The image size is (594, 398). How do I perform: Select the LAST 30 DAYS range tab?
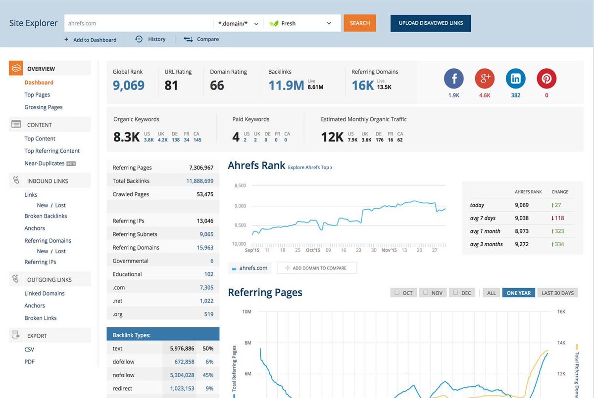[557, 293]
